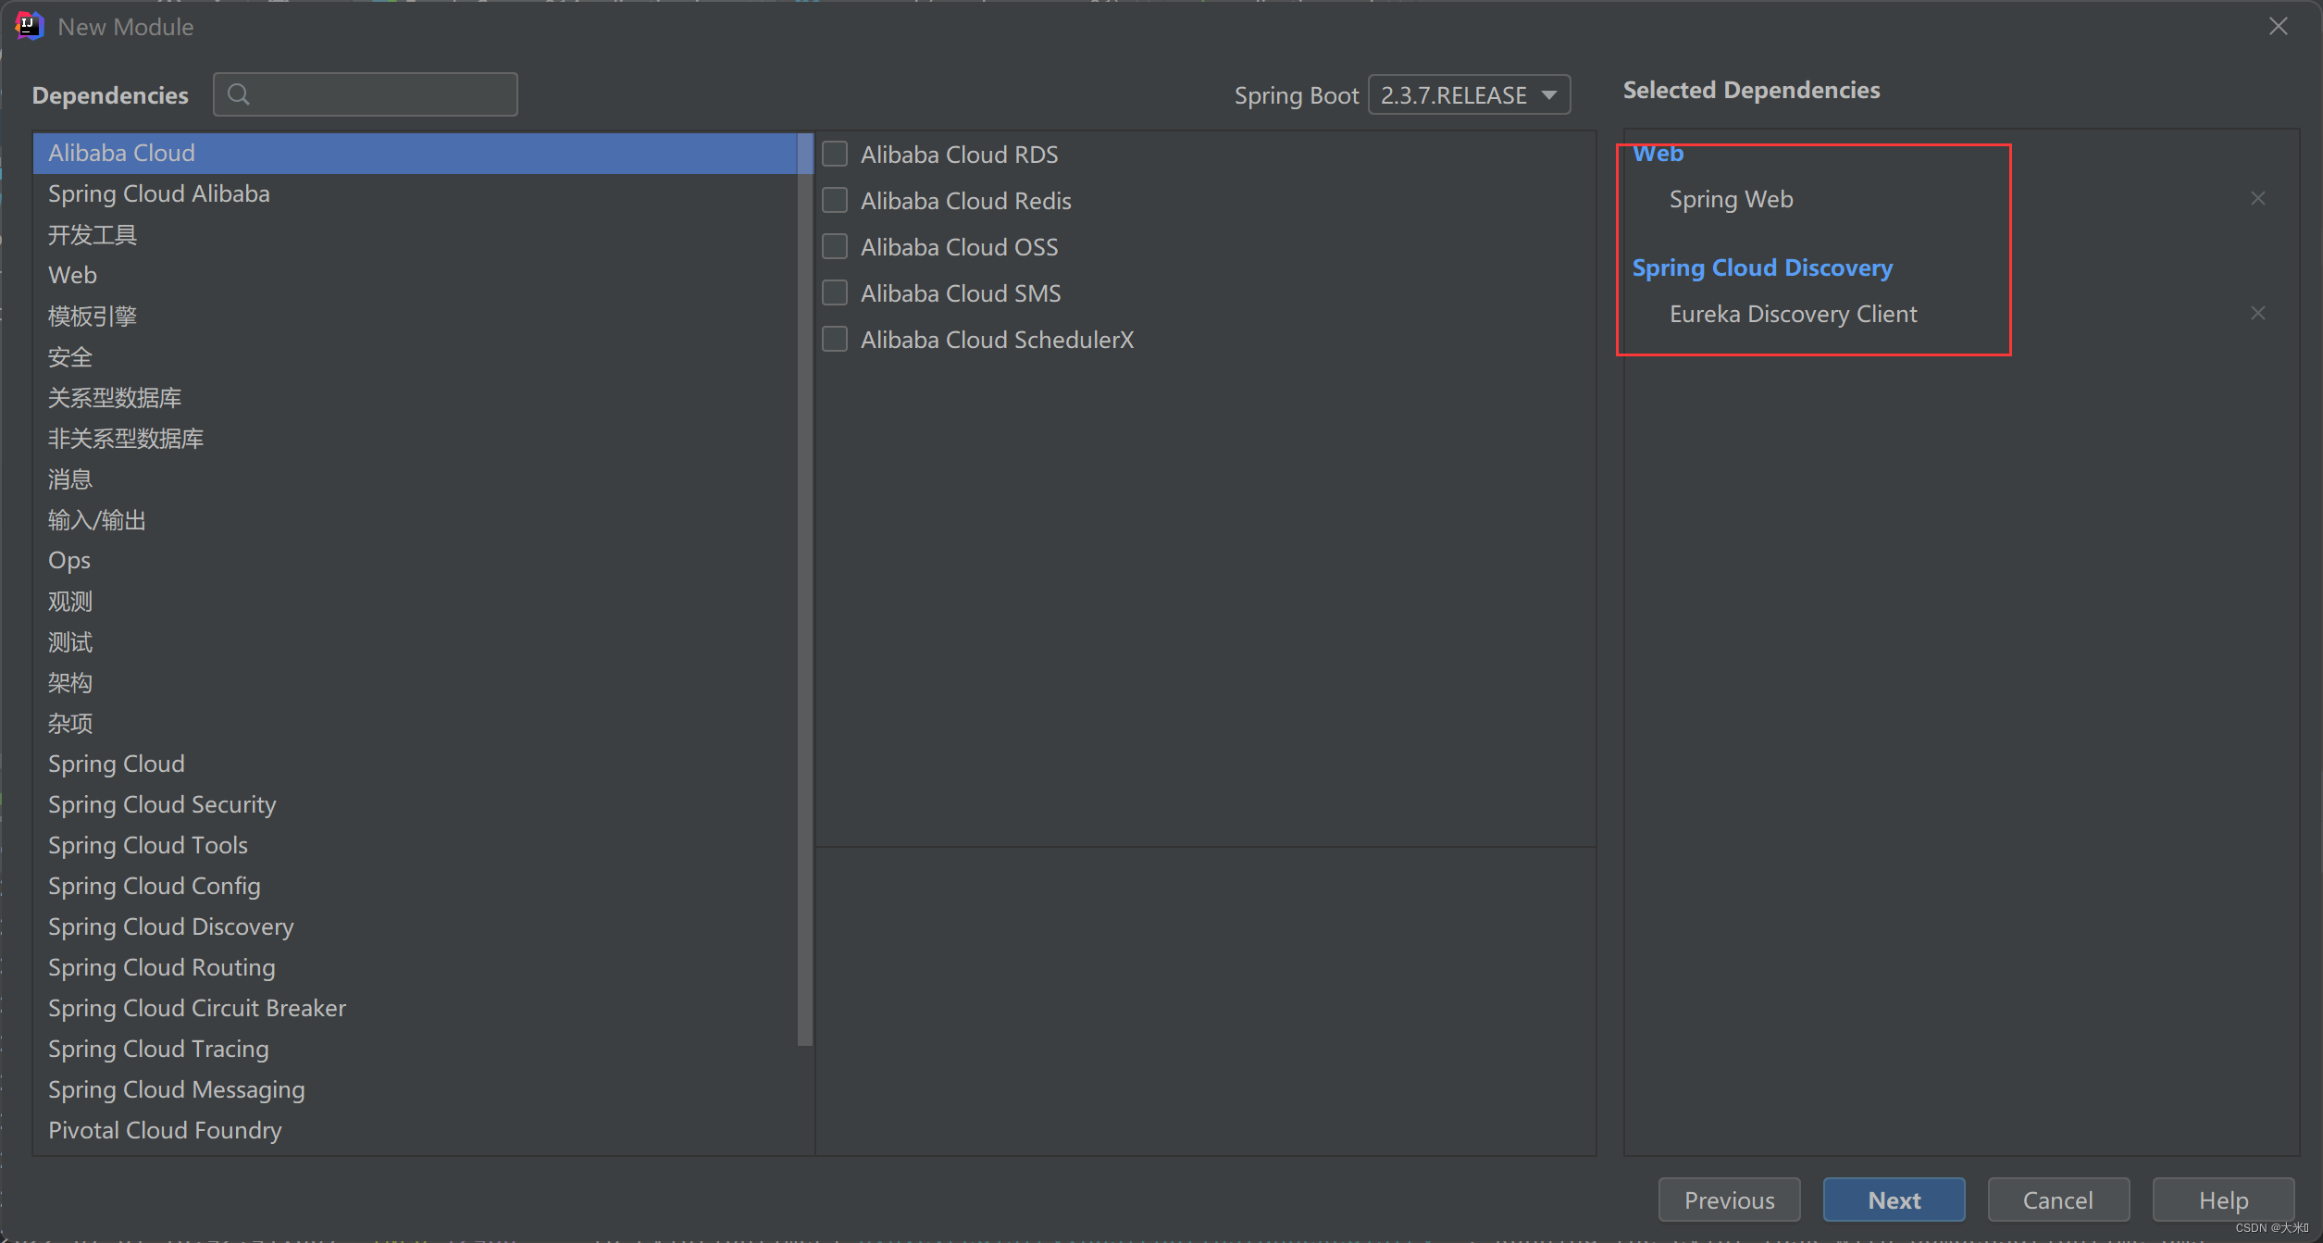Viewport: 2323px width, 1243px height.
Task: Click the Alibaba Cloud SchedulerX label
Action: (997, 339)
